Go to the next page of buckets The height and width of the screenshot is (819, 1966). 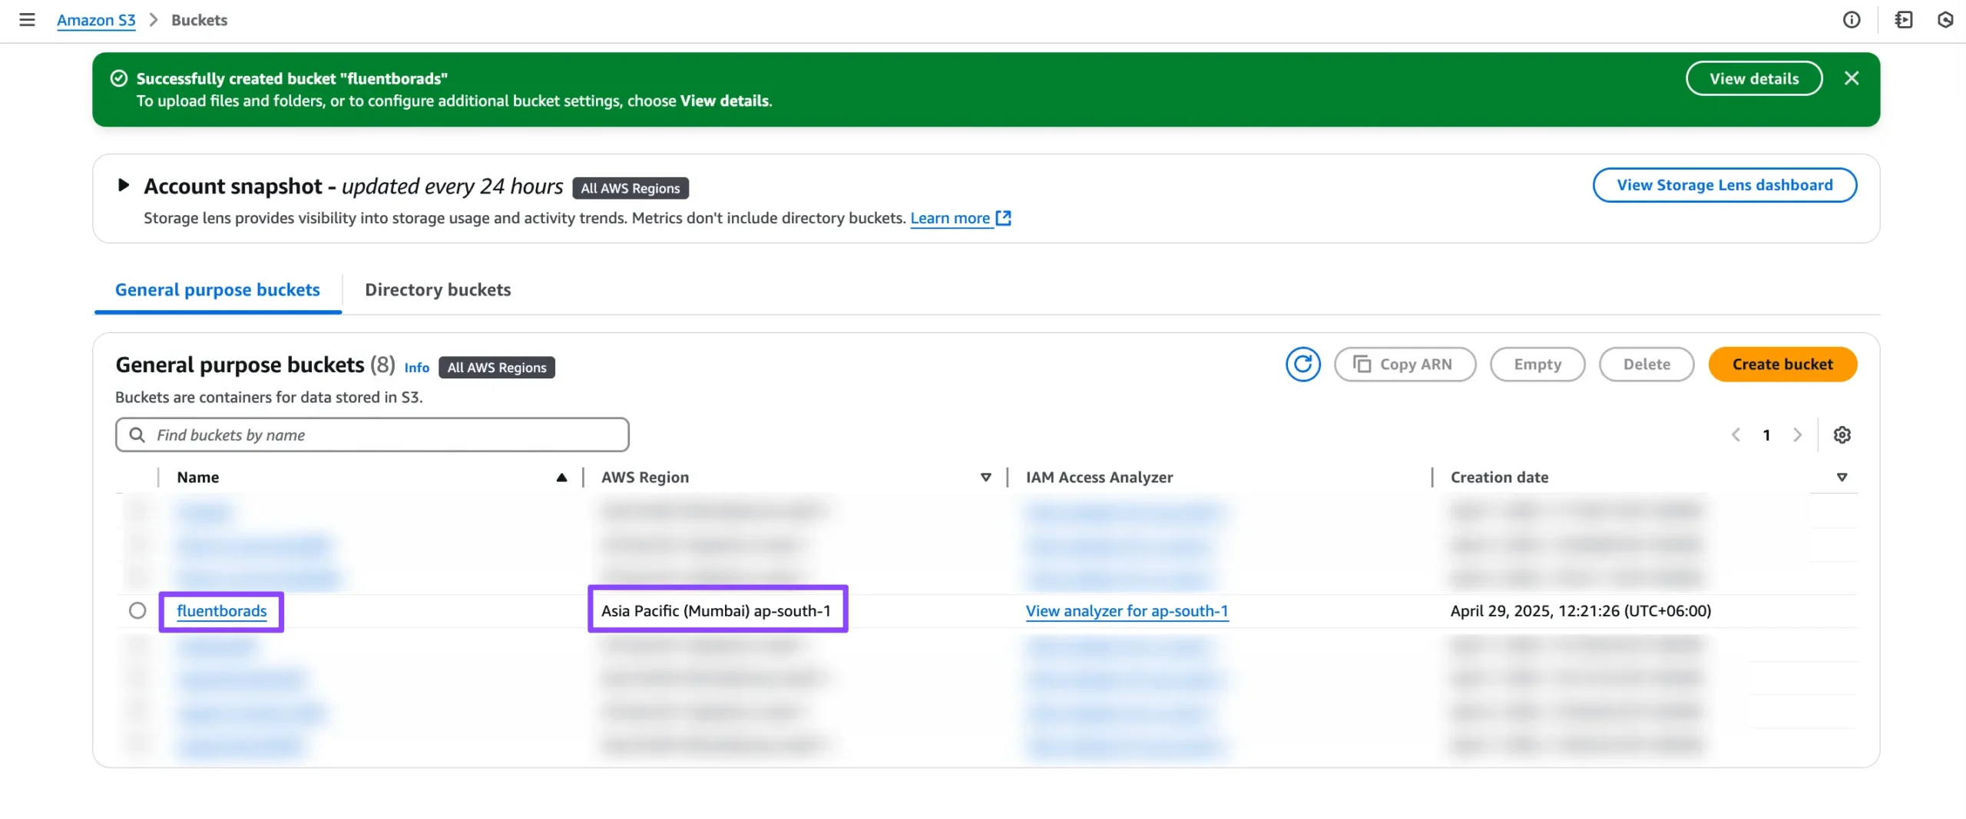click(x=1797, y=435)
